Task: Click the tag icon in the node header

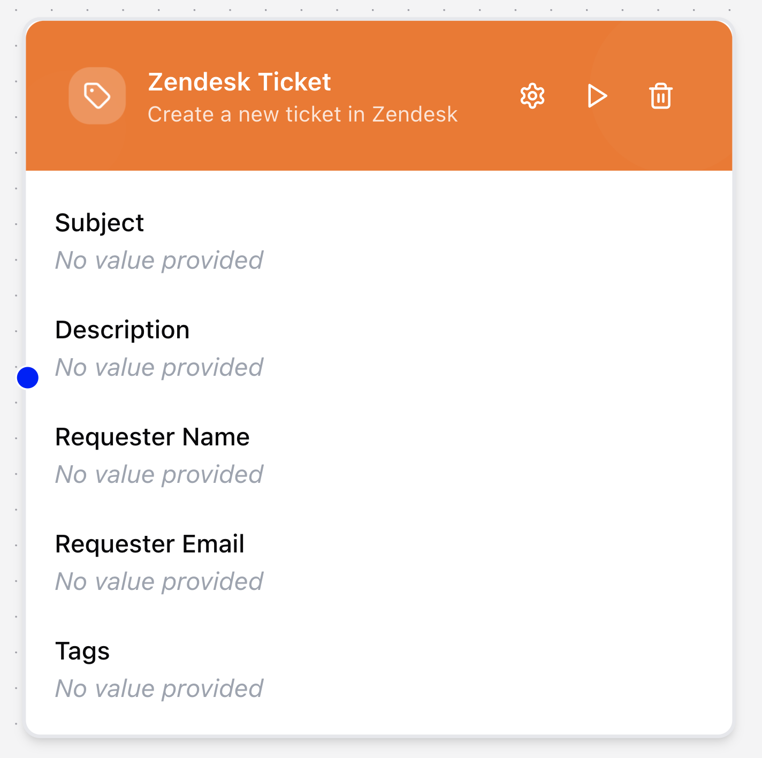Action: point(97,96)
